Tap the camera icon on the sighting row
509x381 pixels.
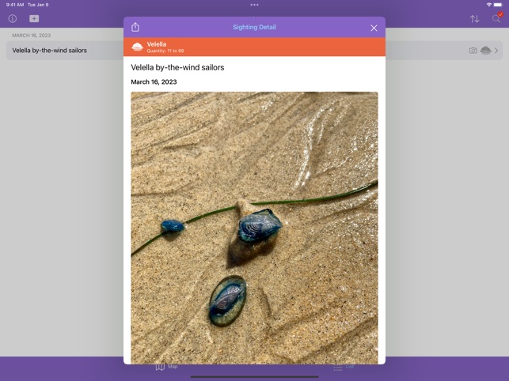click(x=473, y=51)
